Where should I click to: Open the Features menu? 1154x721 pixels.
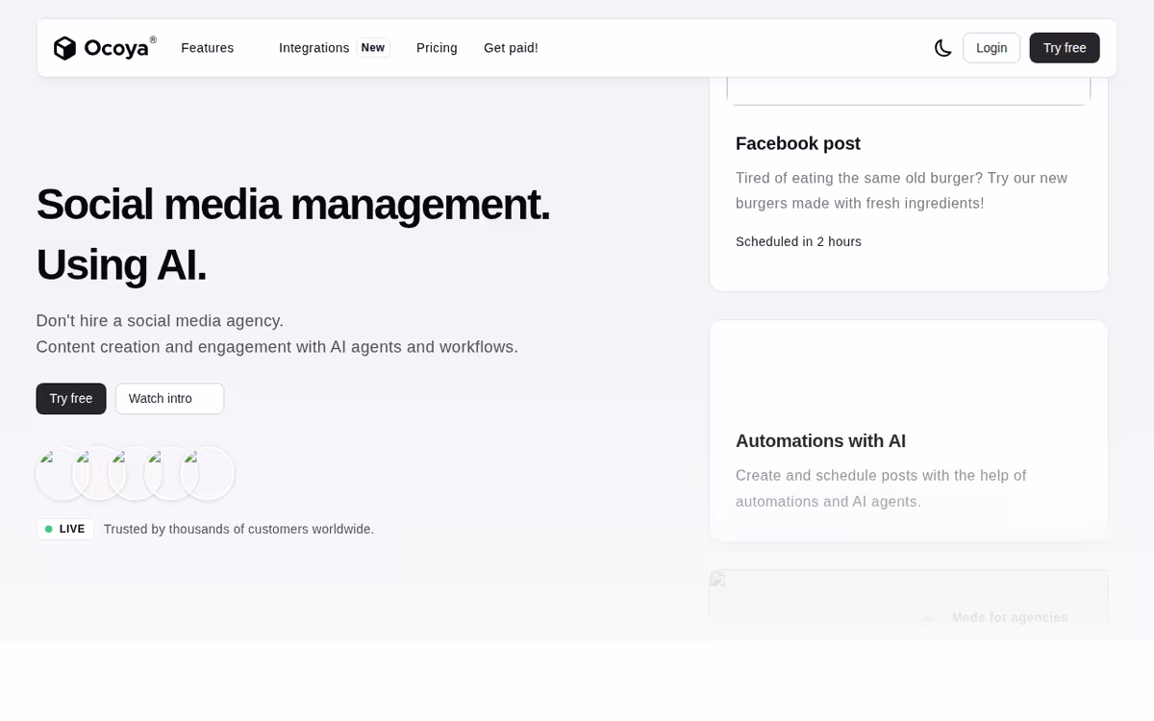208,48
